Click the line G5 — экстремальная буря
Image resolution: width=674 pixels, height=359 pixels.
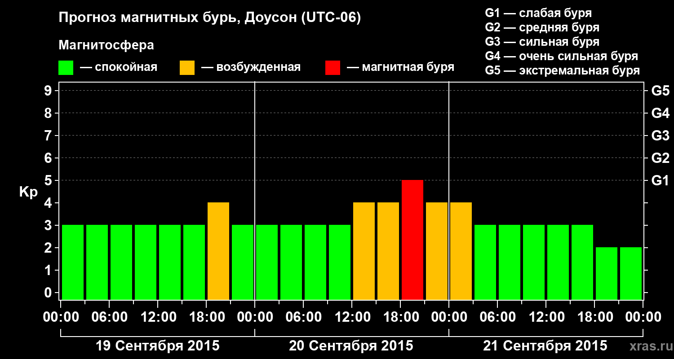click(563, 70)
